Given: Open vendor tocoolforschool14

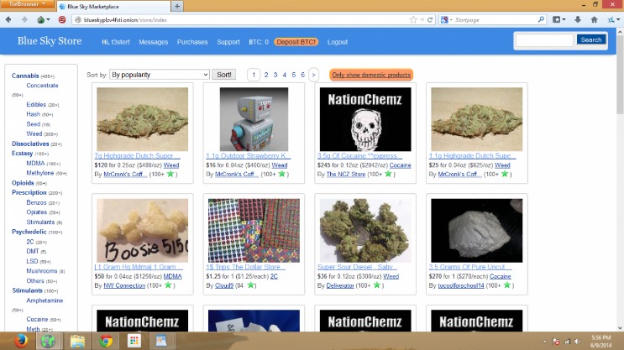Looking at the screenshot, I should (x=461, y=285).
